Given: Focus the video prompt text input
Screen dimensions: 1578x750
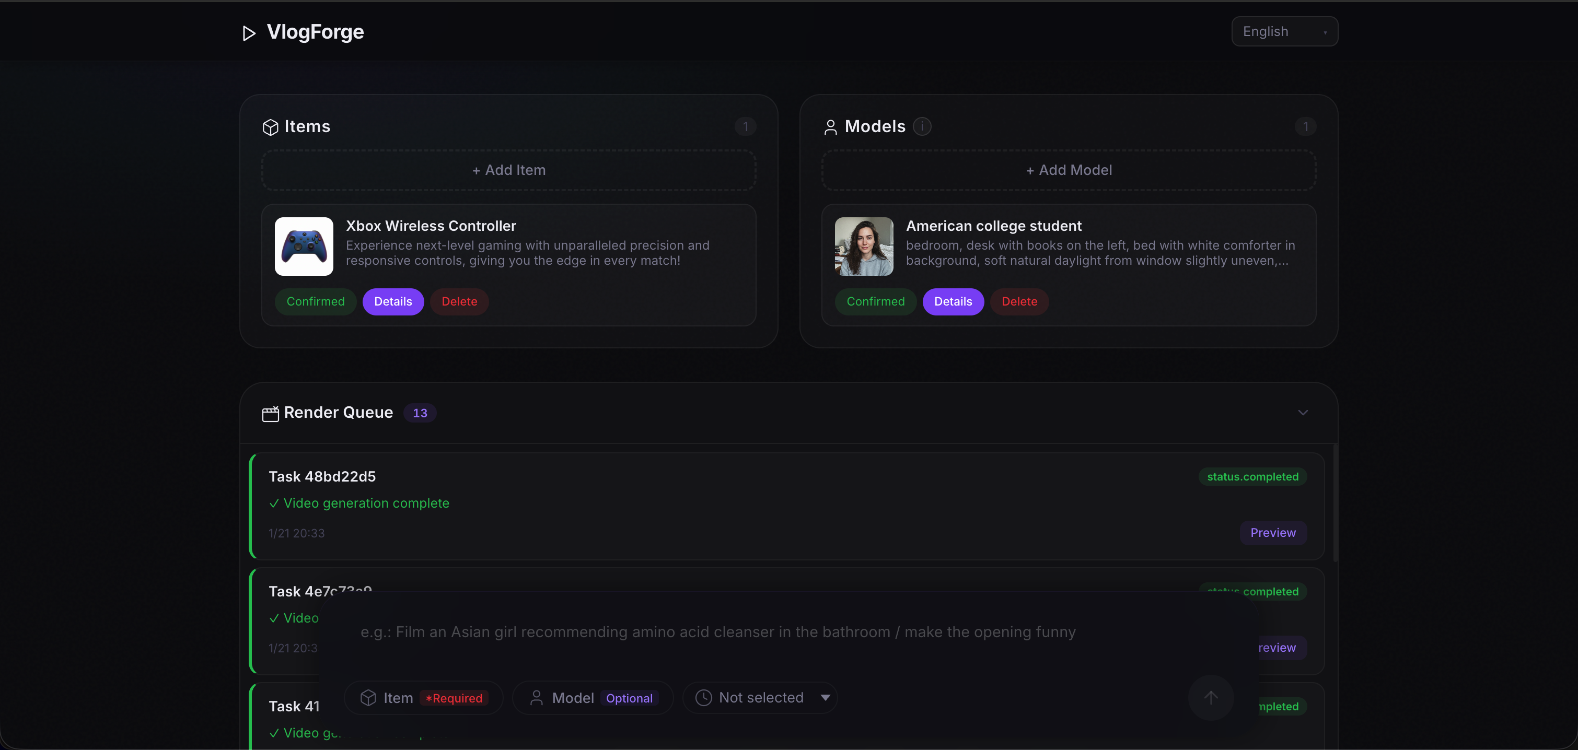Looking at the screenshot, I should 717,632.
